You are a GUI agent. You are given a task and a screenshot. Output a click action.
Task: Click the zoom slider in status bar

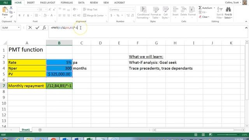click(227, 135)
